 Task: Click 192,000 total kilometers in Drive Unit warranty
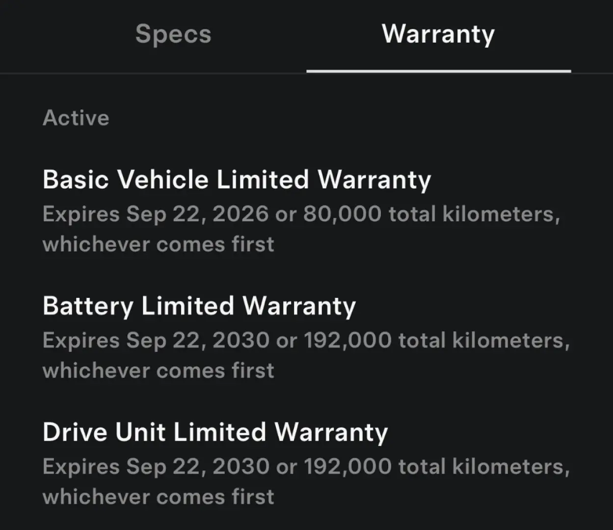point(436,467)
